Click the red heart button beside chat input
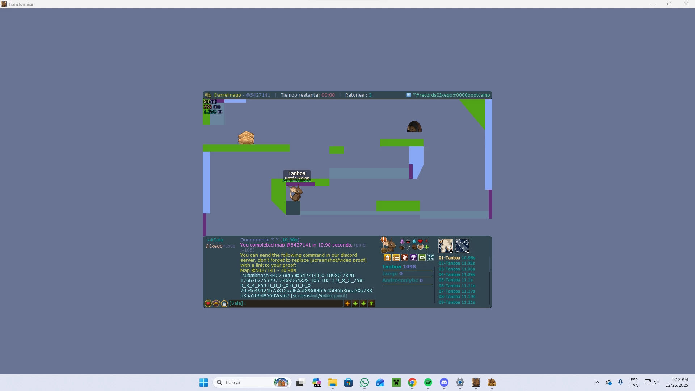 coord(208,303)
